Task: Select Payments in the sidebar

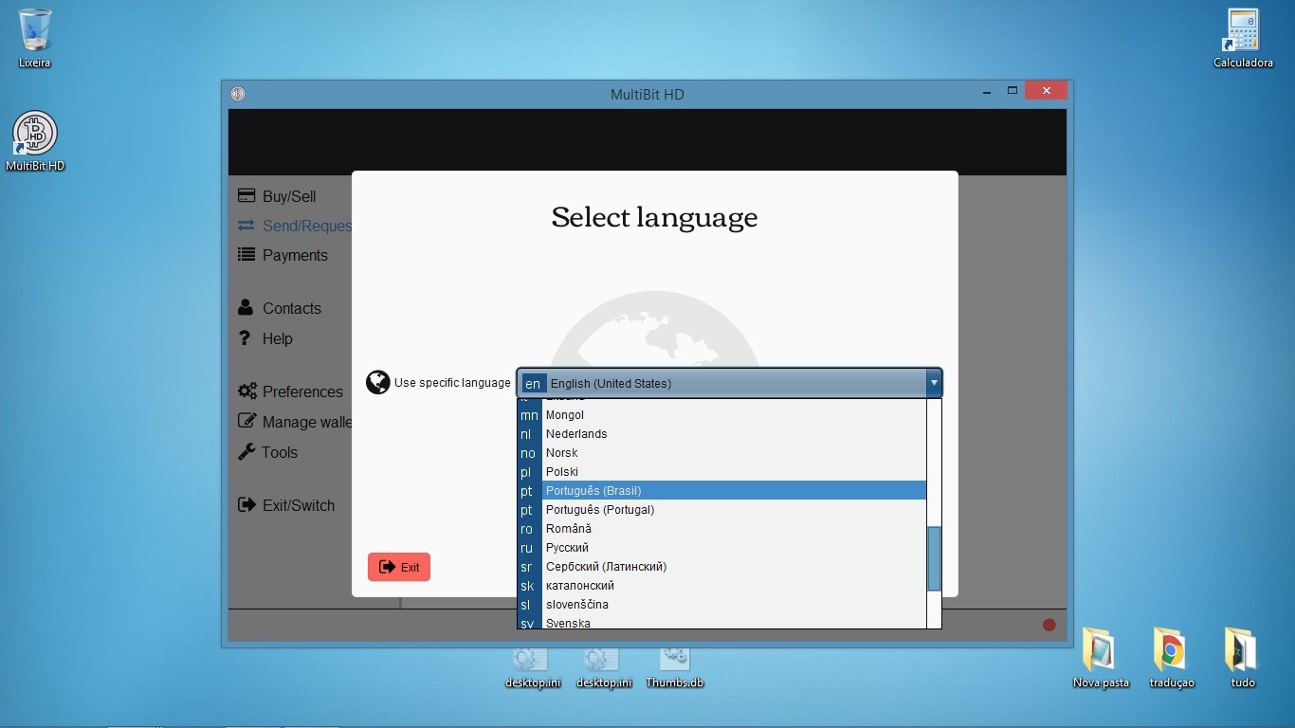Action: pos(294,255)
